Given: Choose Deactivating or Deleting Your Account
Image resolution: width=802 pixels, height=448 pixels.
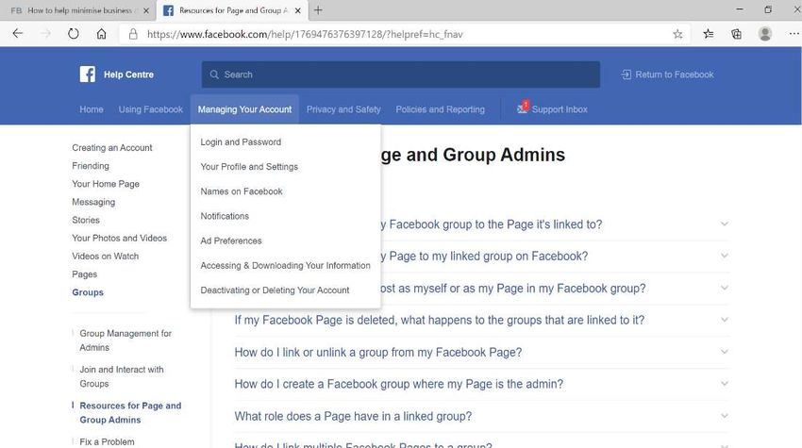Looking at the screenshot, I should 275,290.
